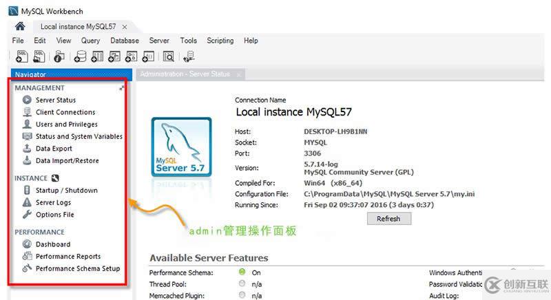Screen dimensions: 551x300
Task: Click the Server Status play icon
Action: point(27,100)
